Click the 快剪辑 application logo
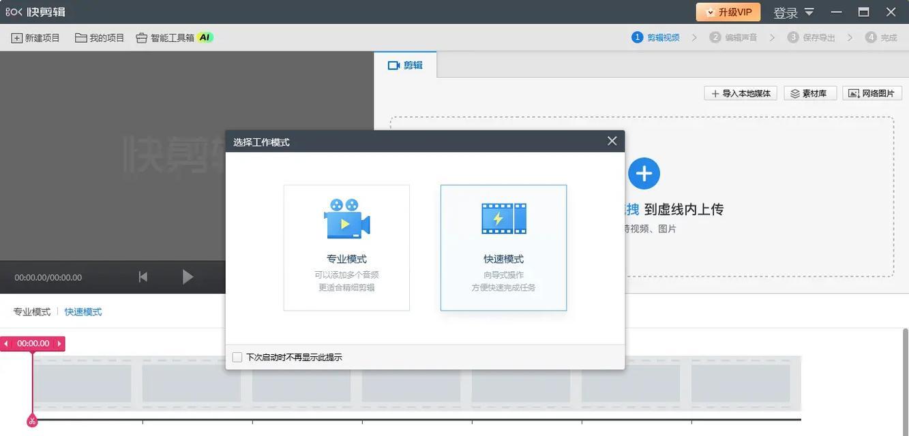Viewport: 909px width, 436px height. coord(35,12)
